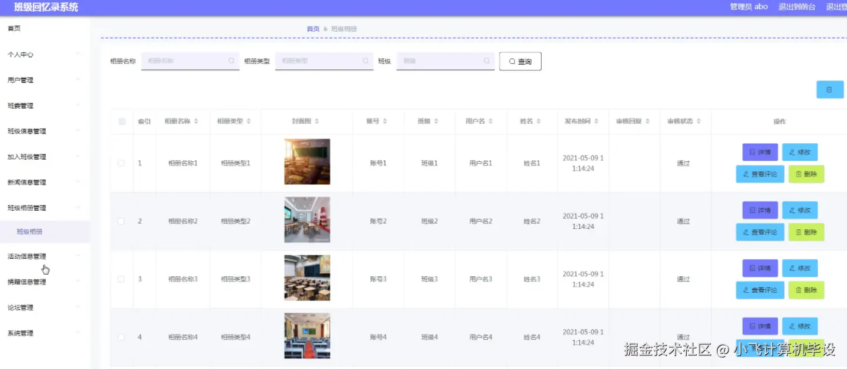Image resolution: width=847 pixels, height=369 pixels.
Task: Check the checkbox for row 相册名称1
Action: (x=121, y=163)
